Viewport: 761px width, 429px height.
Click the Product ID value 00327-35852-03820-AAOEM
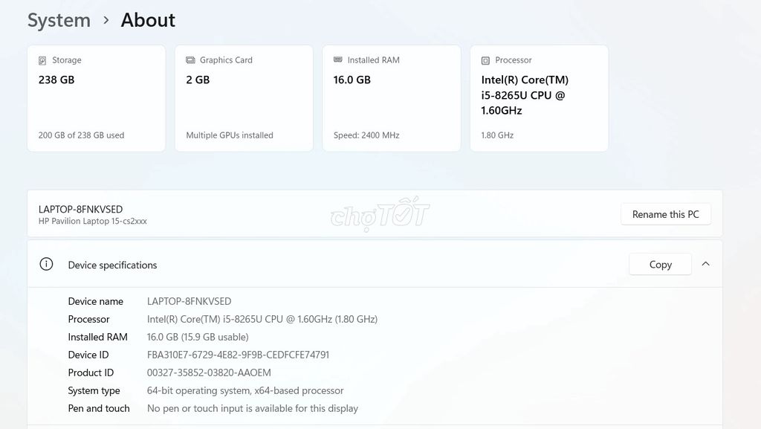pyautogui.click(x=209, y=372)
